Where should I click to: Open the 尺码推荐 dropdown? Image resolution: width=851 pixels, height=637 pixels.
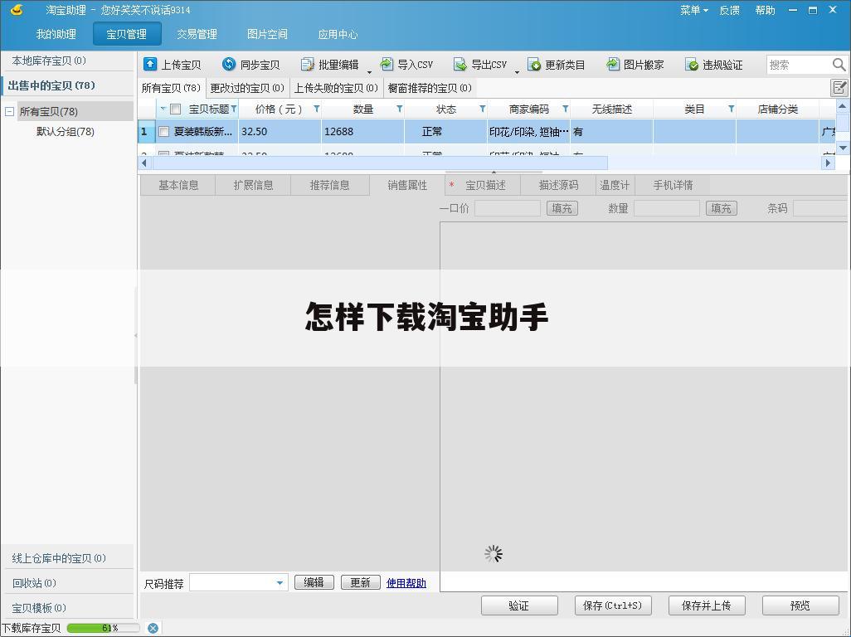point(280,583)
